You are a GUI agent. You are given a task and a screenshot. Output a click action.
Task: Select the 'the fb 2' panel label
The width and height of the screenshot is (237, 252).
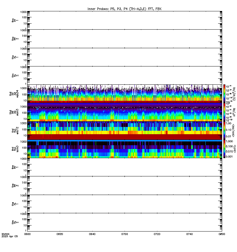[x=15, y=222]
